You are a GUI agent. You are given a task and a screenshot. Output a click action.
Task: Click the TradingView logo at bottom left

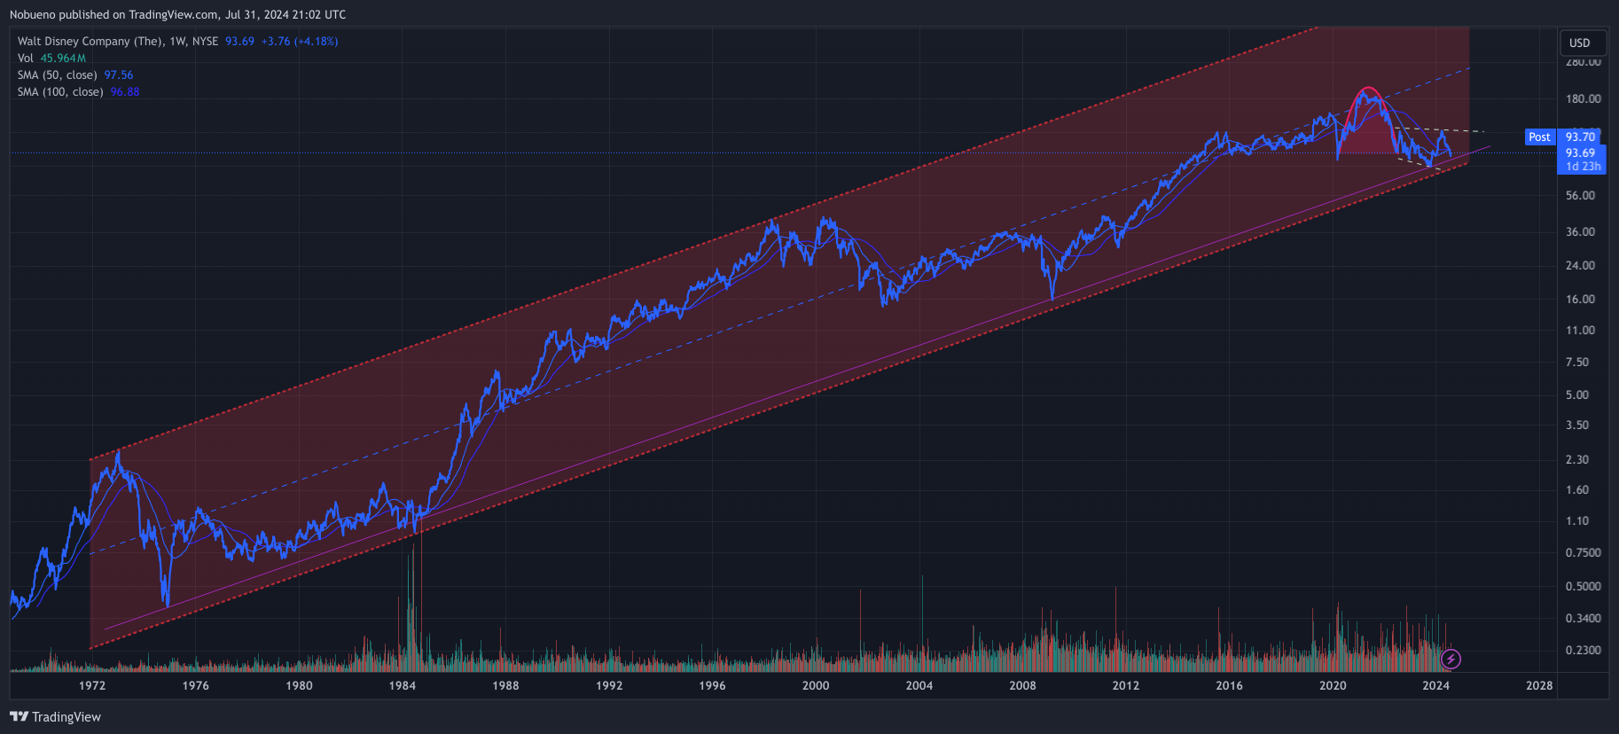click(55, 716)
